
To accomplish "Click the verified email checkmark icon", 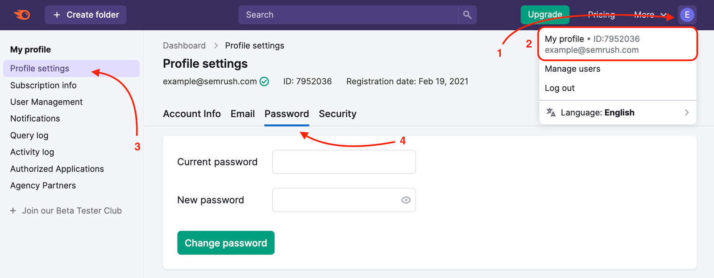I will [263, 82].
